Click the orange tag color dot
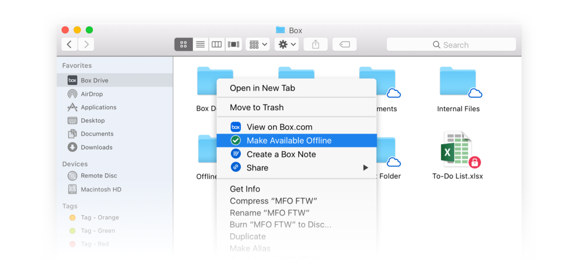 pos(73,217)
